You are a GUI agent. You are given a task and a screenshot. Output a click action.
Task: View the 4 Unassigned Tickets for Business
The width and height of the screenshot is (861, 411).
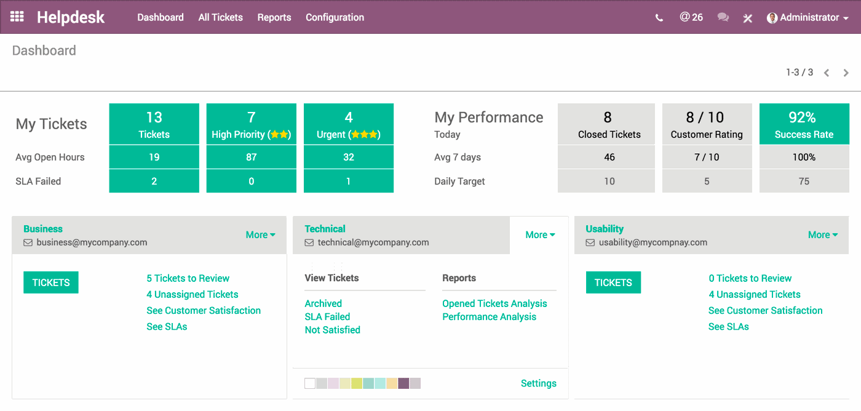192,294
